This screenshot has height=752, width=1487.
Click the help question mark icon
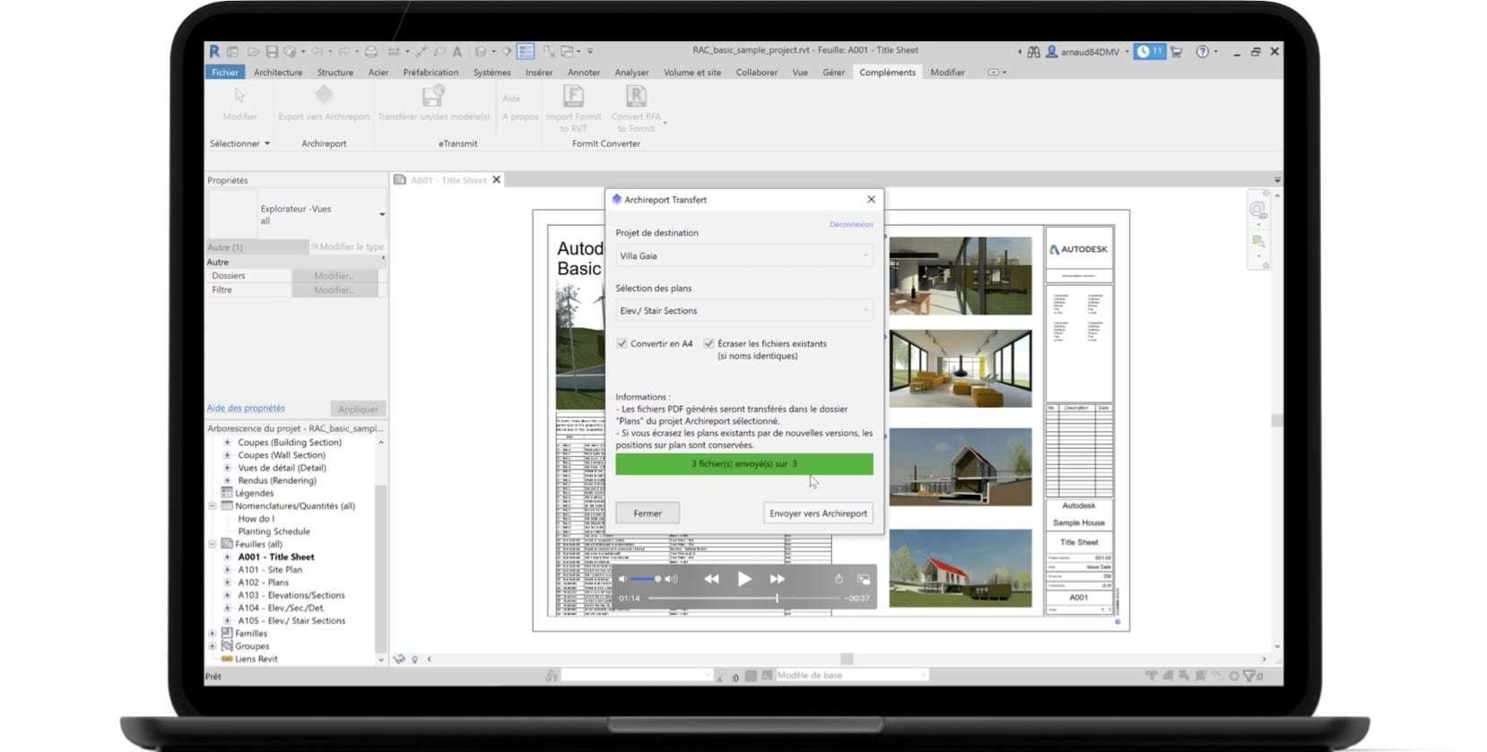coord(1203,52)
